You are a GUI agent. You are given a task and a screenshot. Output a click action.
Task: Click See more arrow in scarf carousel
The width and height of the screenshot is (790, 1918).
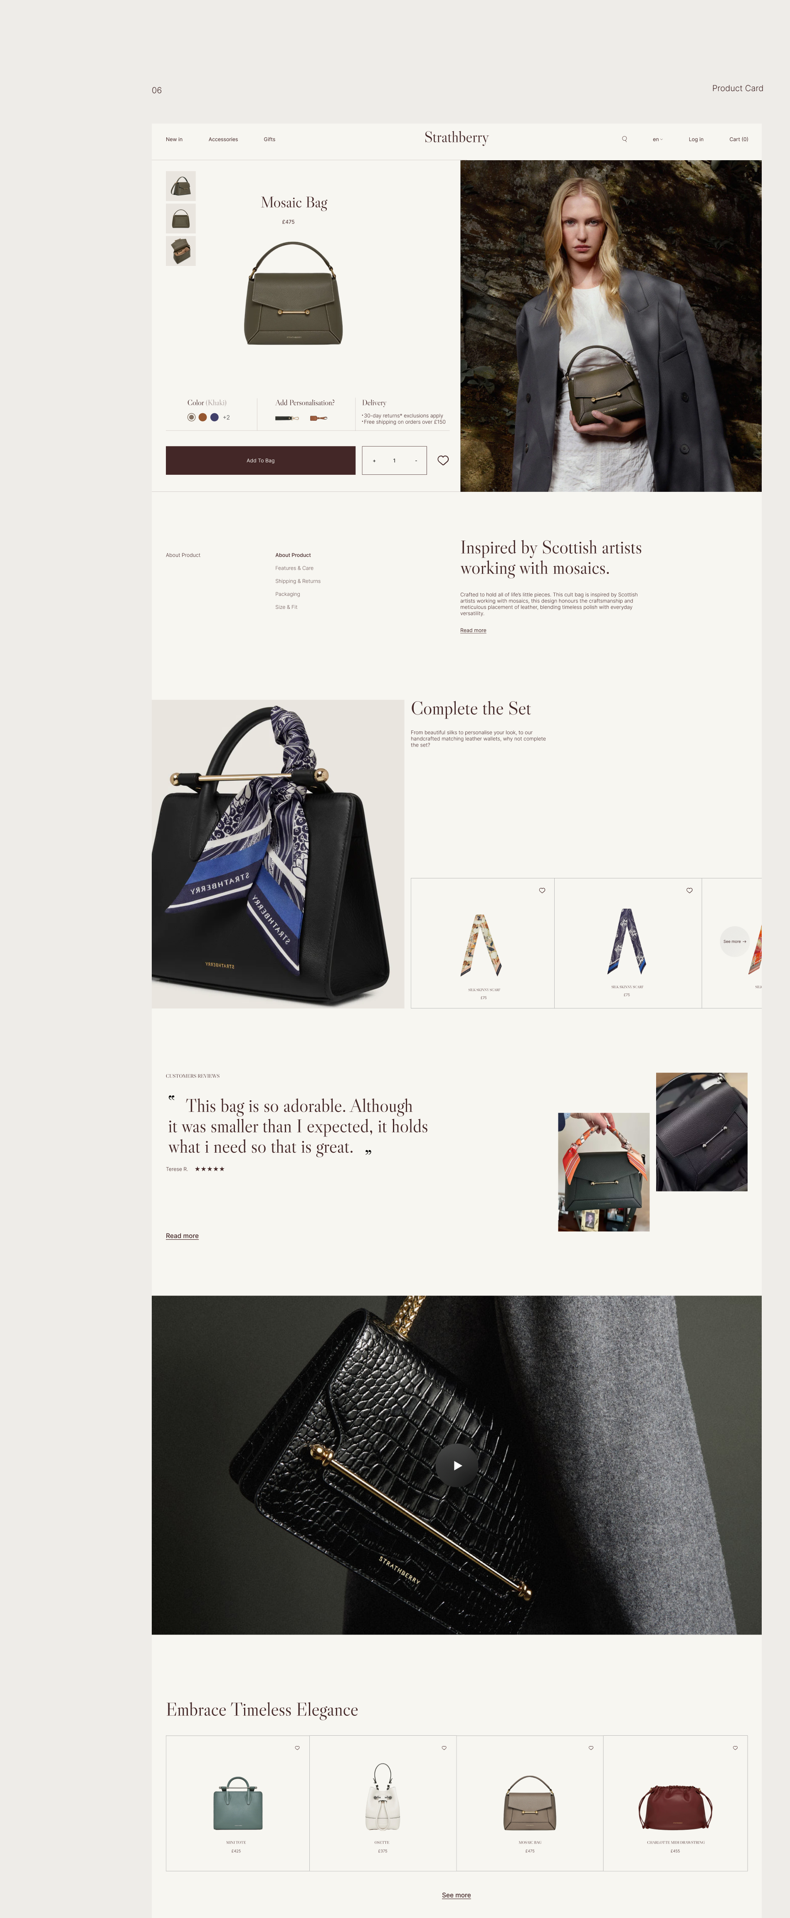734,942
